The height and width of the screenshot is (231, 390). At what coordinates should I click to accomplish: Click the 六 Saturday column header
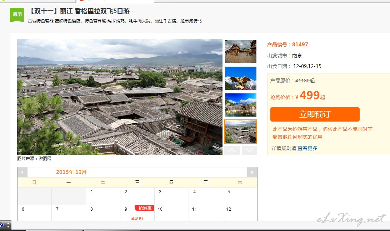240,183
